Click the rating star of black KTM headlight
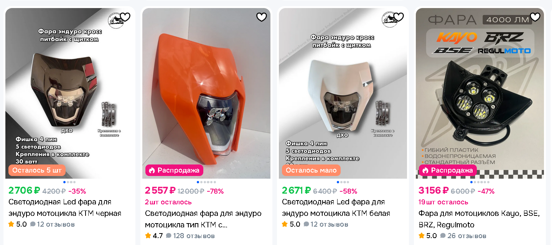 (x=11, y=224)
